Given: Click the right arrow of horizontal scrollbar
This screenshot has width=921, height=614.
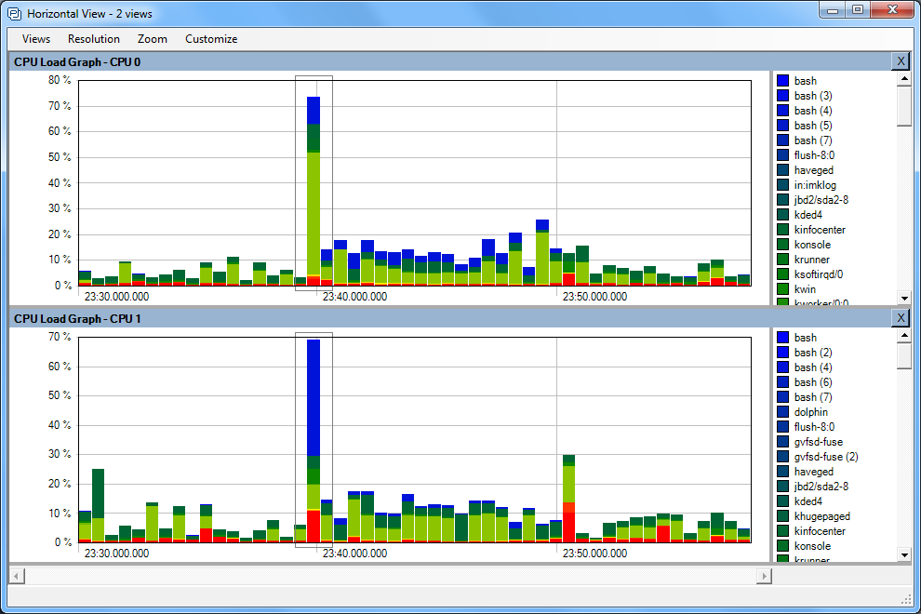Looking at the screenshot, I should coord(764,576).
